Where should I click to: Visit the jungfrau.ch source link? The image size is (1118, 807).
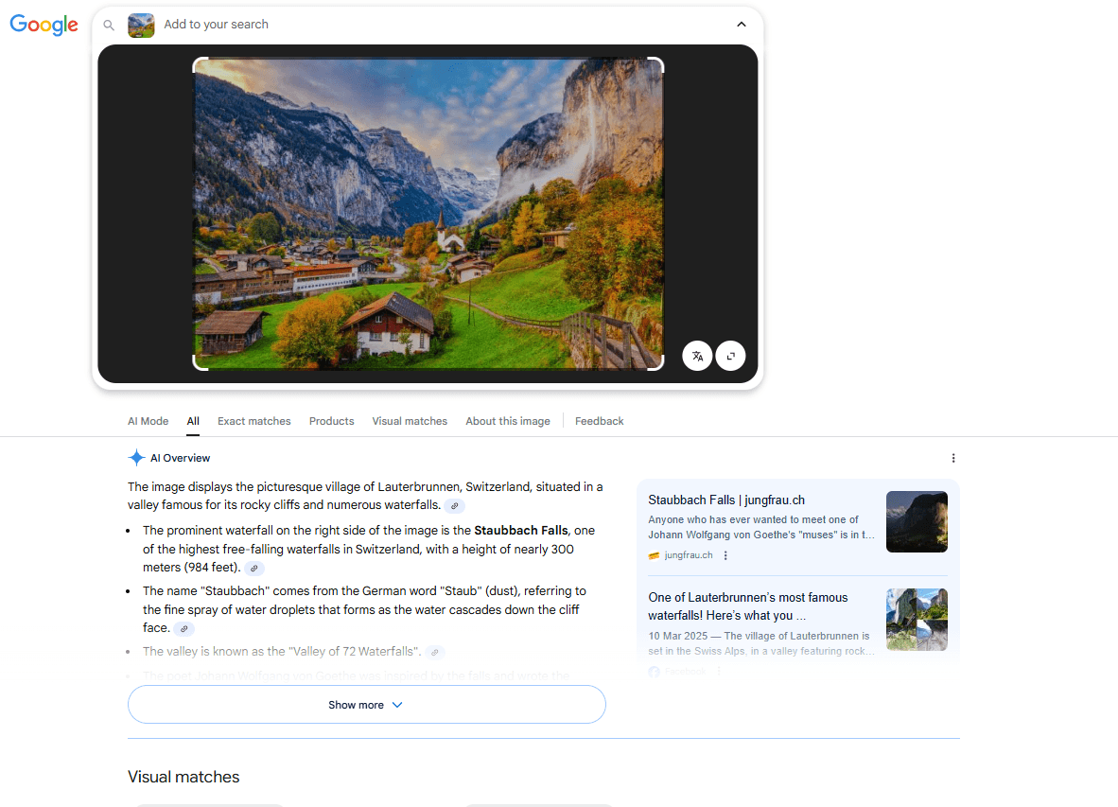(688, 555)
